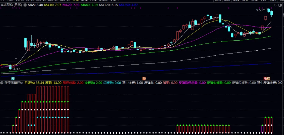This screenshot has height=135, width=284.
Task: Click the 反弹闪板数: 0.00 value
Action: pos(244,83)
